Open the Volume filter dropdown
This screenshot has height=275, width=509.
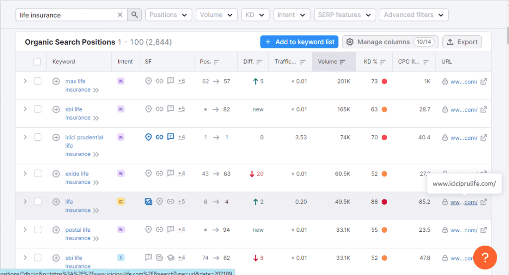pyautogui.click(x=217, y=15)
